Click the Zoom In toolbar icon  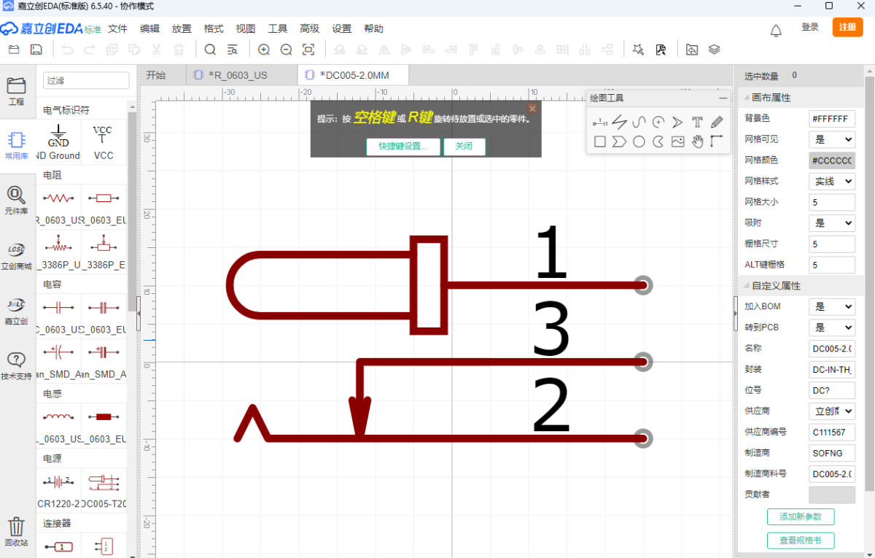[264, 50]
